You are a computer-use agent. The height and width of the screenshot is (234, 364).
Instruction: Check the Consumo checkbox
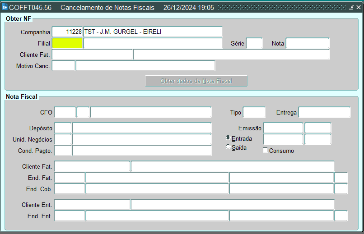[x=266, y=151]
